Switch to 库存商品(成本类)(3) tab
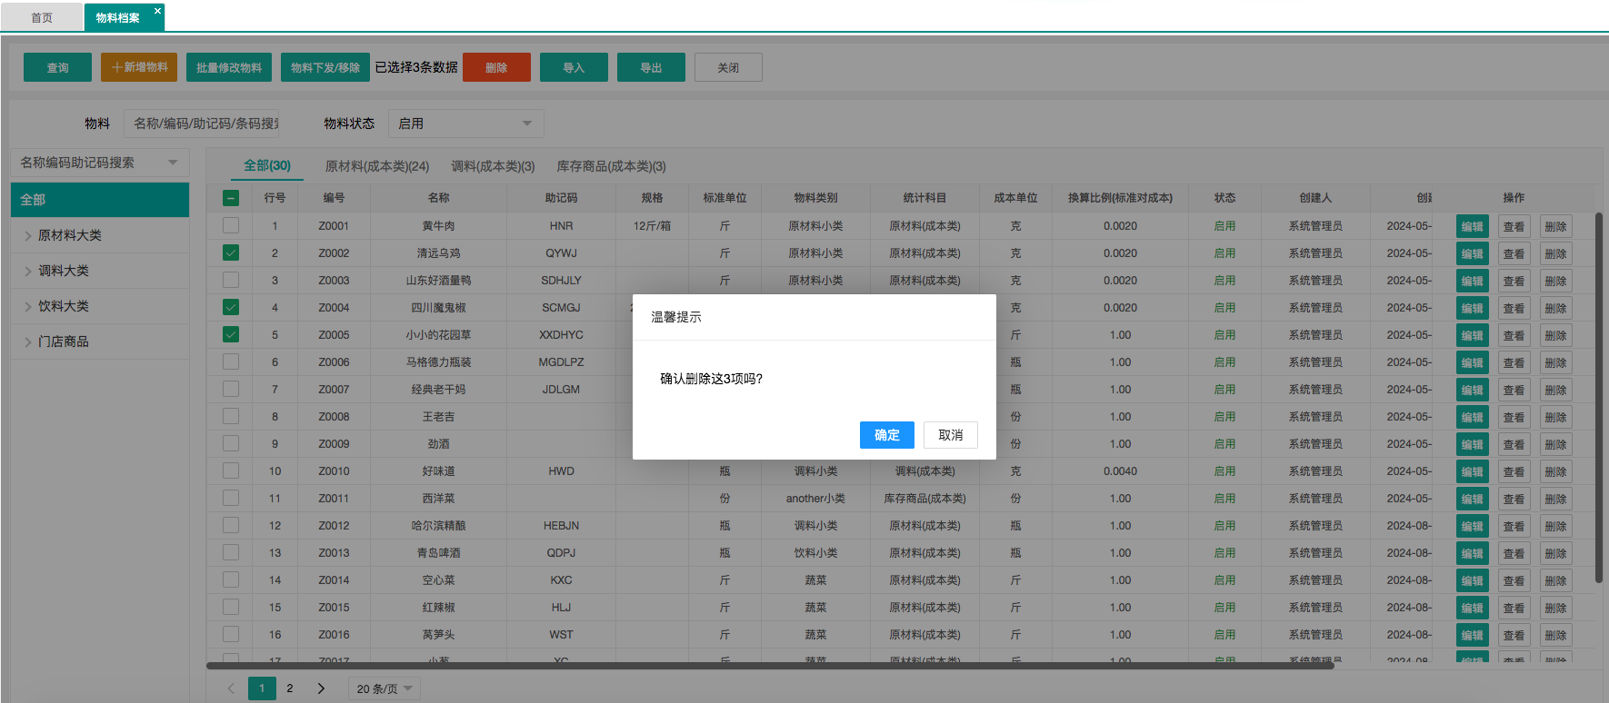Screen dimensions: 1609x703 [x=611, y=166]
